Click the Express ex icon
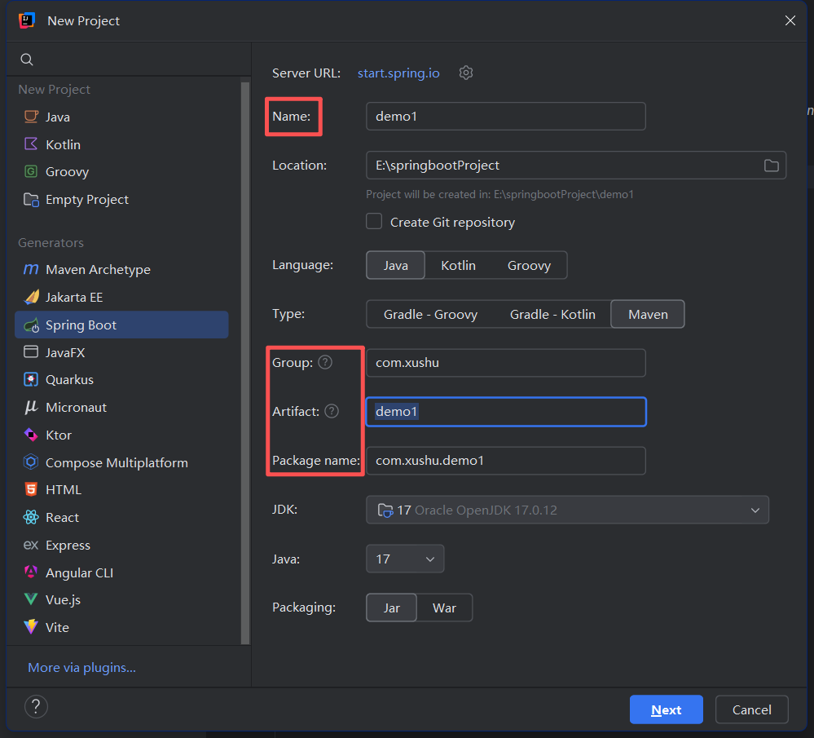Viewport: 814px width, 738px height. click(x=31, y=546)
